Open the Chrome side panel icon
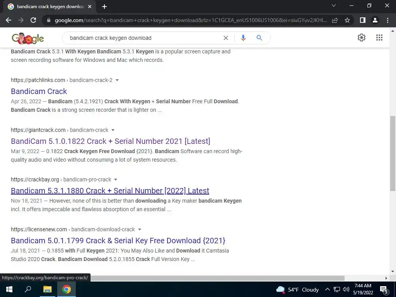 (363, 20)
